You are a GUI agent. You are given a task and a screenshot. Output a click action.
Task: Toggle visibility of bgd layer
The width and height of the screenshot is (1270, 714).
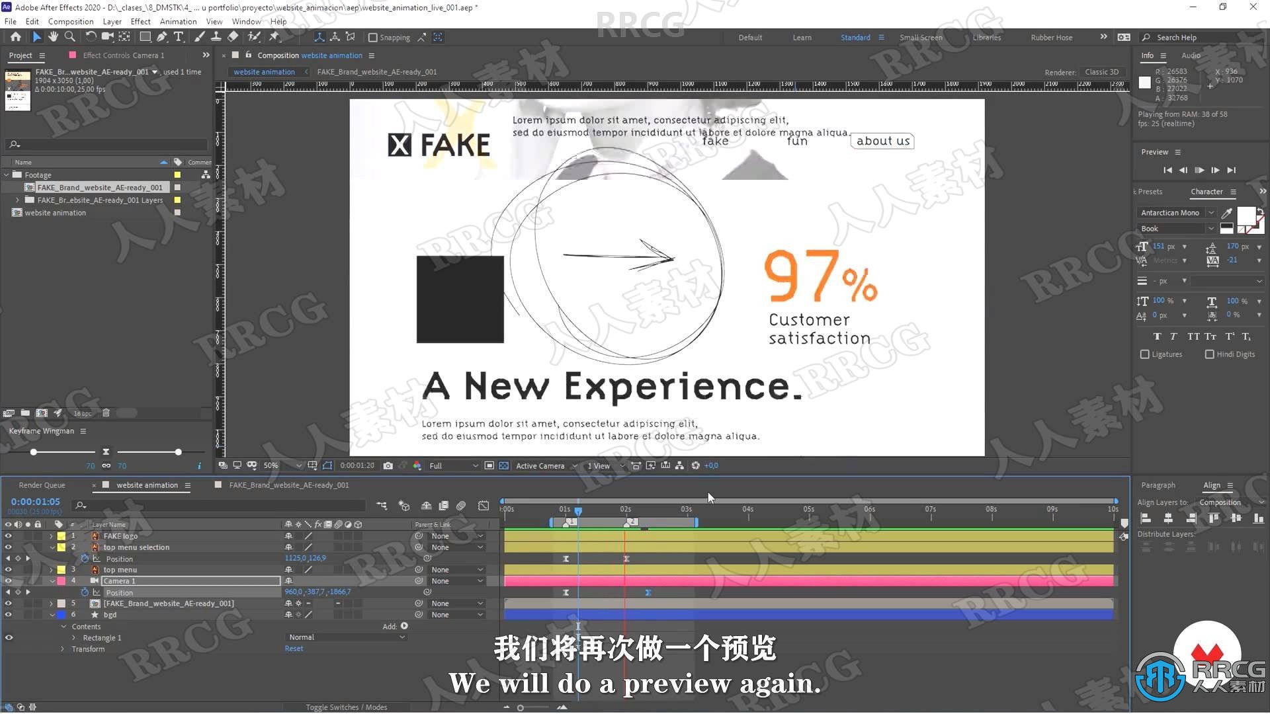pos(7,614)
